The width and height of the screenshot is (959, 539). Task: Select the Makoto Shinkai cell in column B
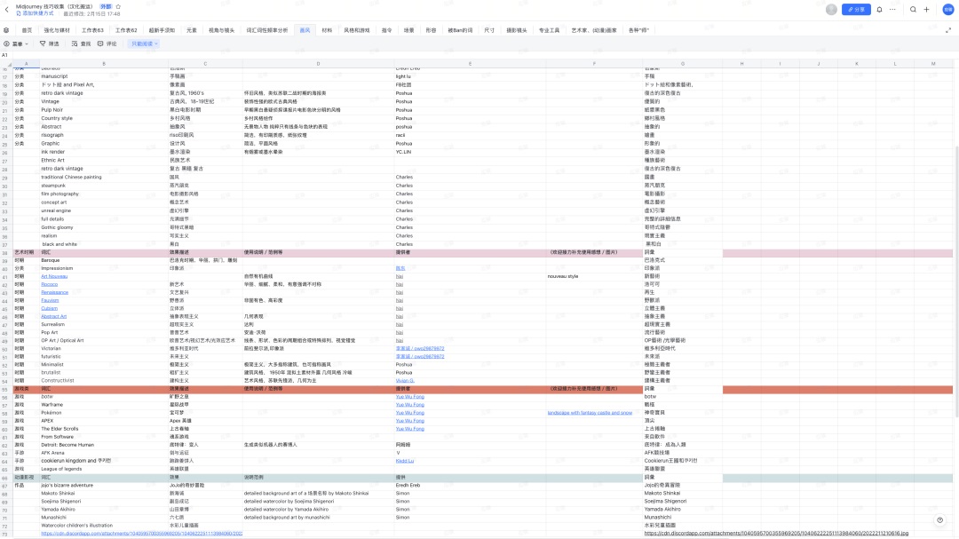click(x=104, y=493)
